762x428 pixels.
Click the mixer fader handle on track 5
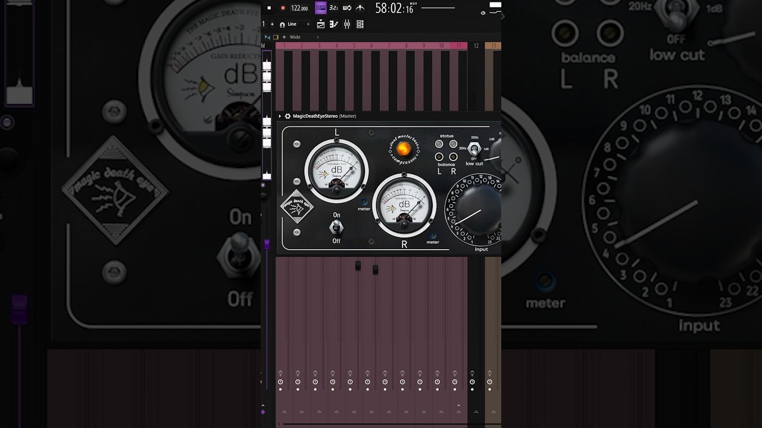pos(358,266)
